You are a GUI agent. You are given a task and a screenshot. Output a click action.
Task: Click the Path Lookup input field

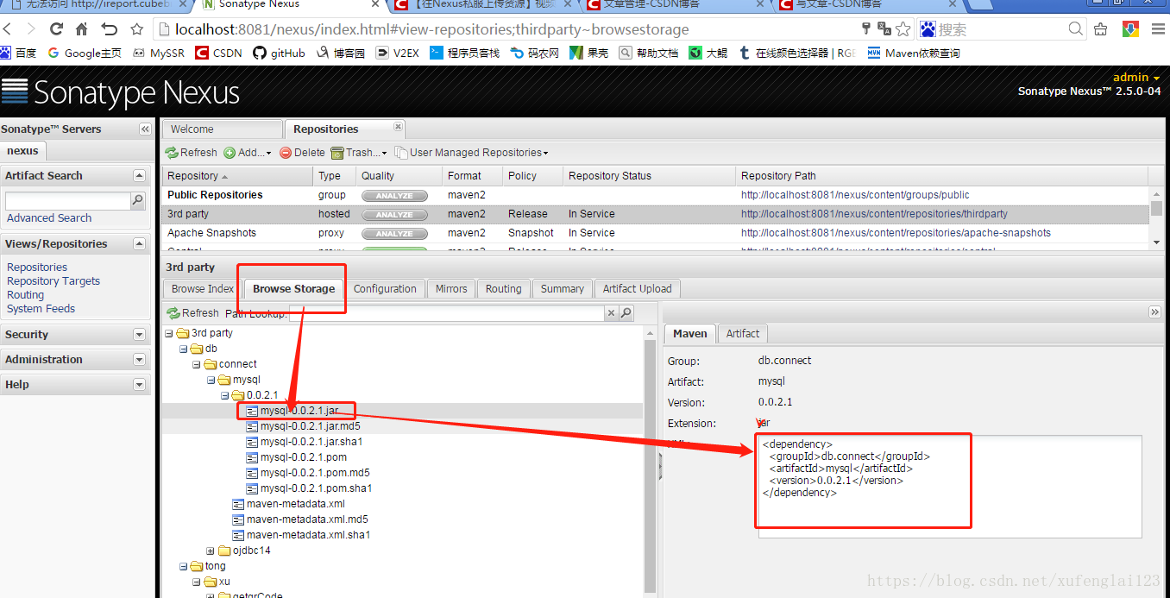pyautogui.click(x=446, y=313)
